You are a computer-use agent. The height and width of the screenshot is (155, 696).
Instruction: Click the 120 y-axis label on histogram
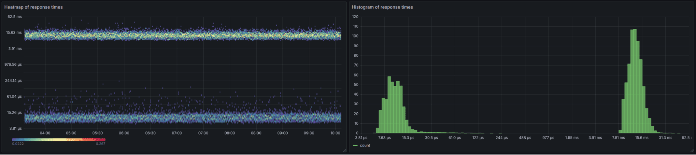coord(355,17)
